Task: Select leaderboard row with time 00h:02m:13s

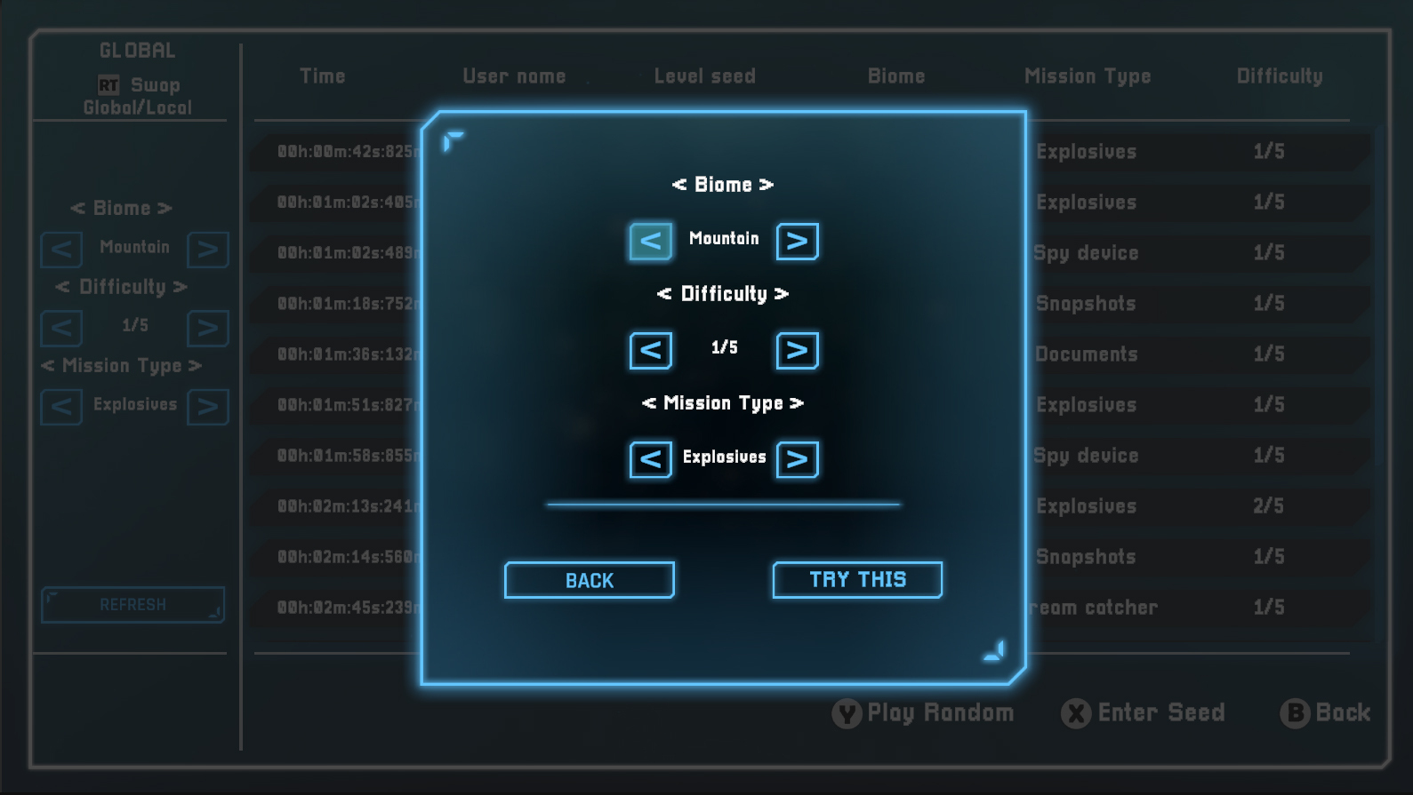Action: (x=809, y=506)
